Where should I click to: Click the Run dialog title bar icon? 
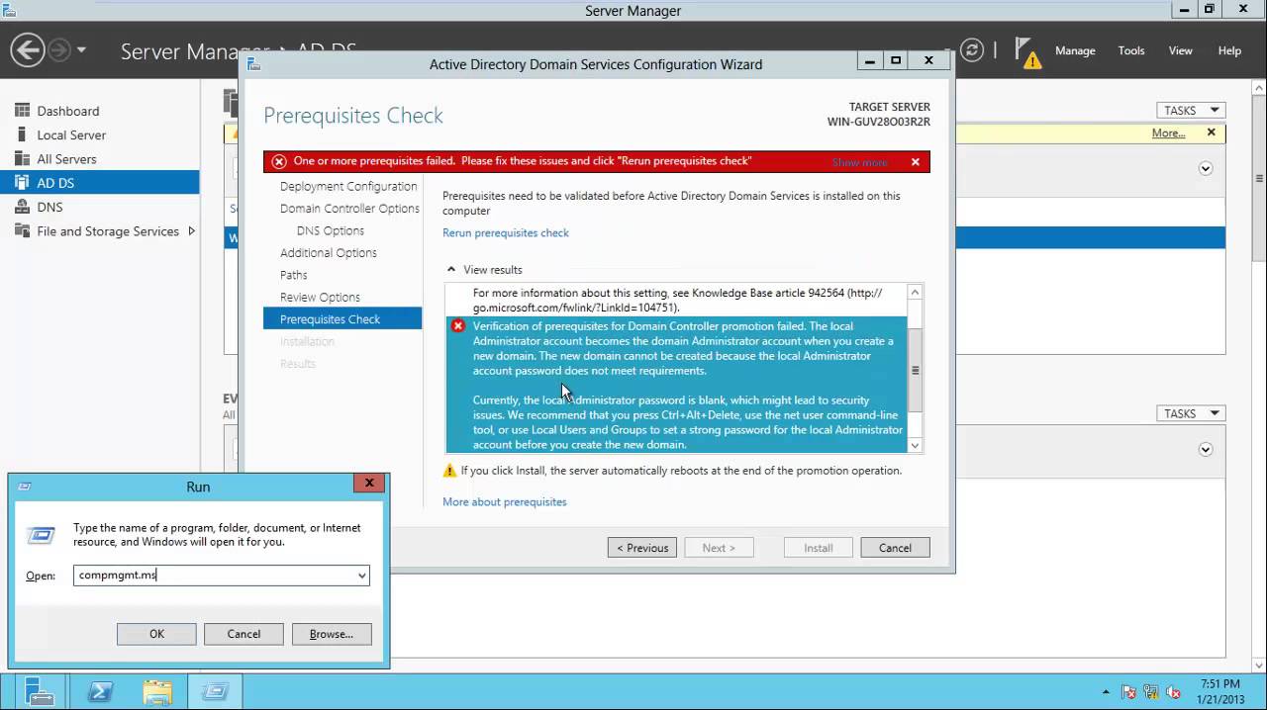25,487
